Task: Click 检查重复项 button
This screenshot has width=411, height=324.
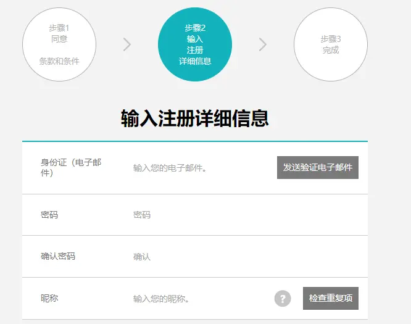Action: [x=331, y=298]
